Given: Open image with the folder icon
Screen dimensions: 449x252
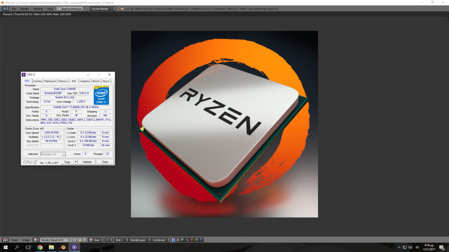Looking at the screenshot, I should coord(80,240).
